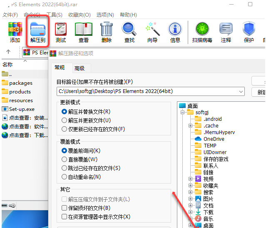Open the 目标路径 dropdown arrow

pyautogui.click(x=241, y=91)
